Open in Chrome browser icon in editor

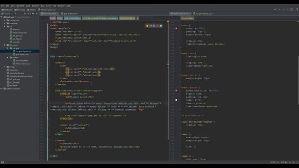[x=147, y=26]
